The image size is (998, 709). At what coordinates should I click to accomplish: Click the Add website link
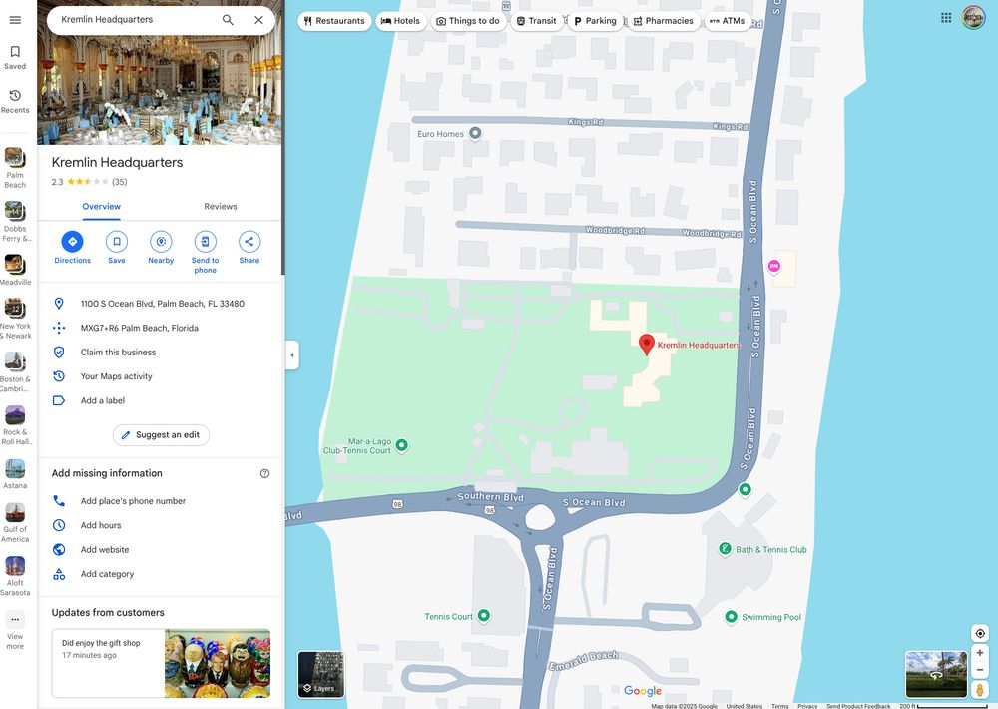pos(105,550)
